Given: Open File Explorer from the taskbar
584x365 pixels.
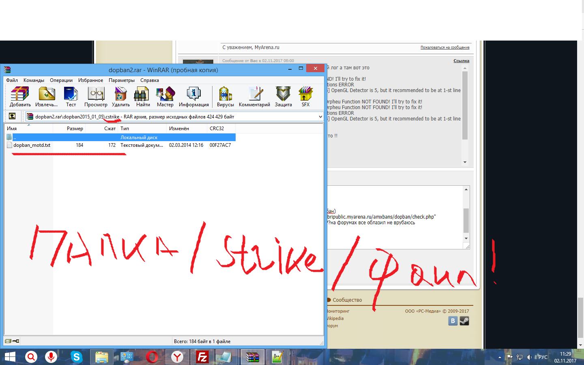Looking at the screenshot, I should pyautogui.click(x=101, y=357).
